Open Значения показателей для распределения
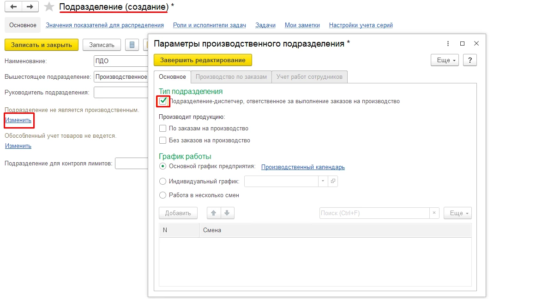Viewport: 554px width, 299px height. click(105, 25)
